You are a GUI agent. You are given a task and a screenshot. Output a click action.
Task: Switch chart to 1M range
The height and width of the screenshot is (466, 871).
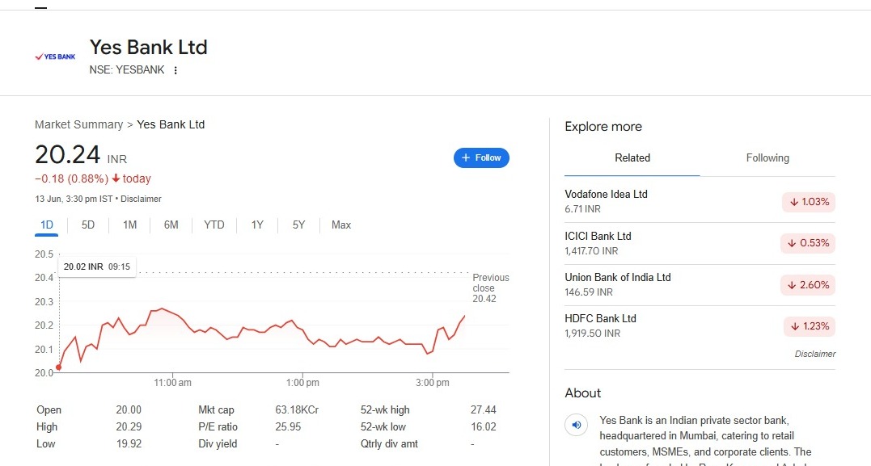[x=129, y=225]
